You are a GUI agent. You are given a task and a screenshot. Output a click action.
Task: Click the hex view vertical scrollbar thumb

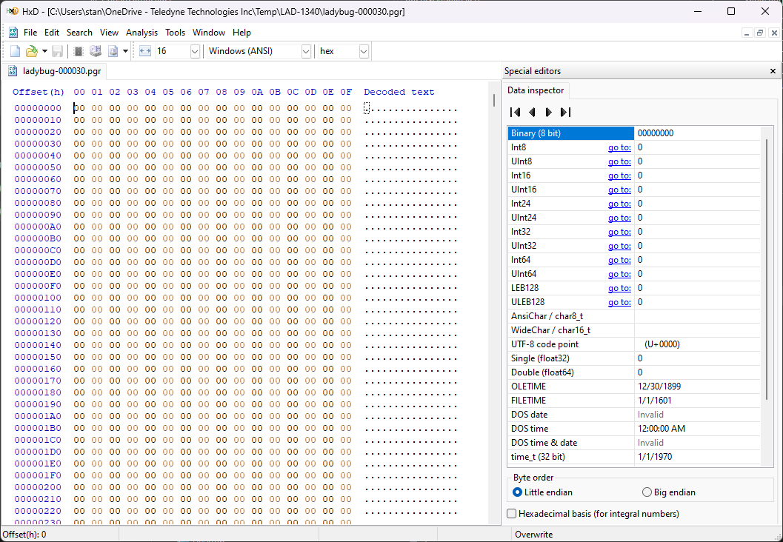(x=494, y=100)
